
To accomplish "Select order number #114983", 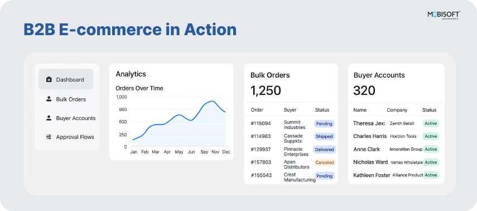I will pyautogui.click(x=261, y=136).
